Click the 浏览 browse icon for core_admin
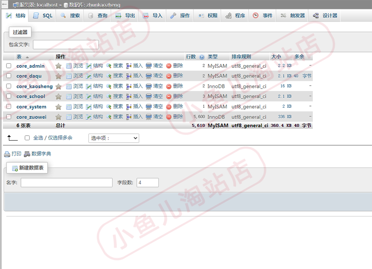This screenshot has width=372, height=269. coord(69,66)
